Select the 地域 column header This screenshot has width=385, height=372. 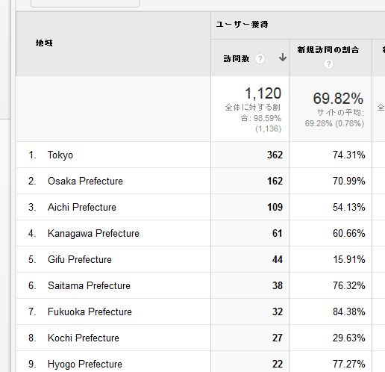pyautogui.click(x=44, y=43)
